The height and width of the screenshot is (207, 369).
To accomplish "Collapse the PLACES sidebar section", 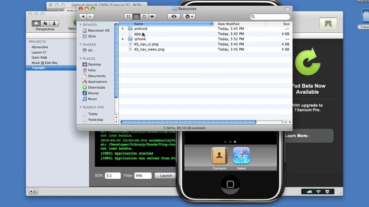I will (81, 59).
